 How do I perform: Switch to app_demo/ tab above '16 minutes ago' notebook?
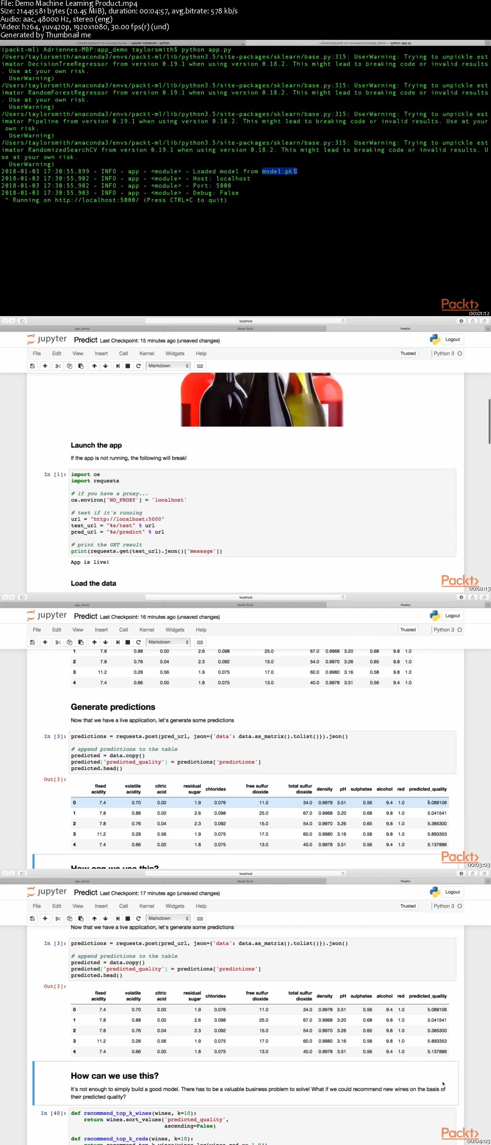82,605
